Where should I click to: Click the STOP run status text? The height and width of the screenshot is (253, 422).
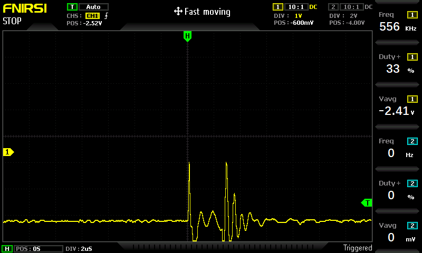click(12, 21)
